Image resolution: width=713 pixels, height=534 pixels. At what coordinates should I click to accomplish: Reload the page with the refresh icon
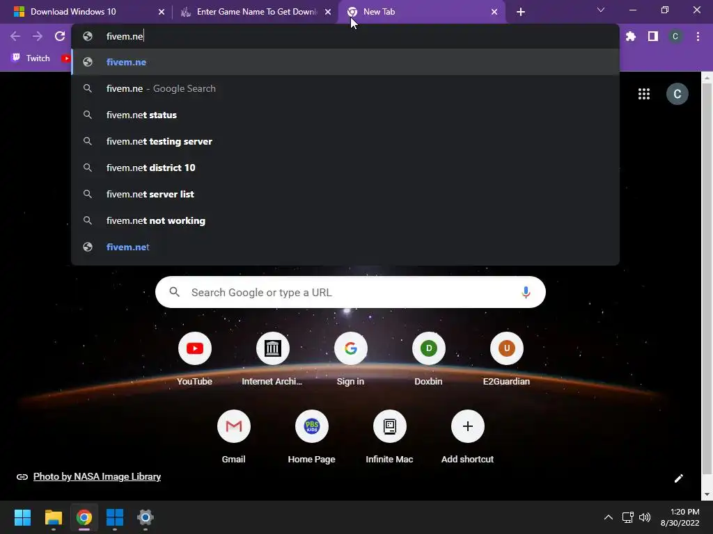(x=60, y=36)
